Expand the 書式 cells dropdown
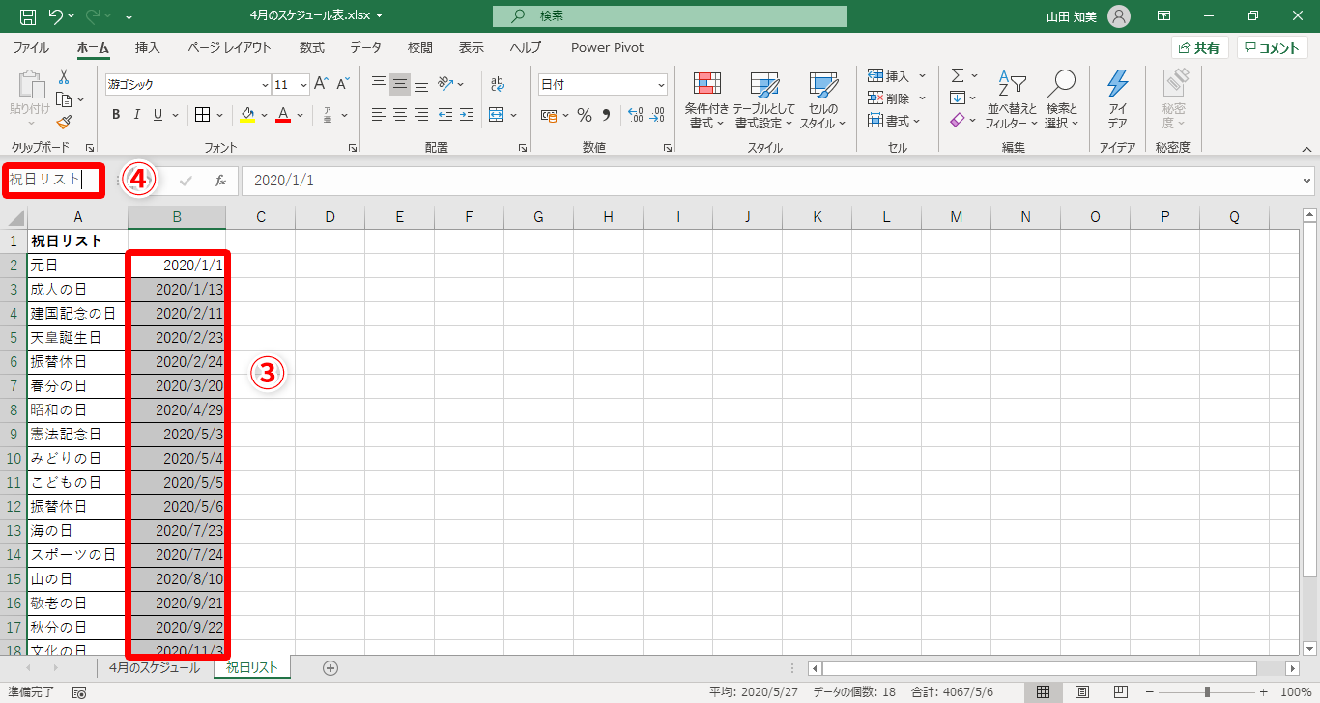Image resolution: width=1320 pixels, height=703 pixels. tap(916, 121)
